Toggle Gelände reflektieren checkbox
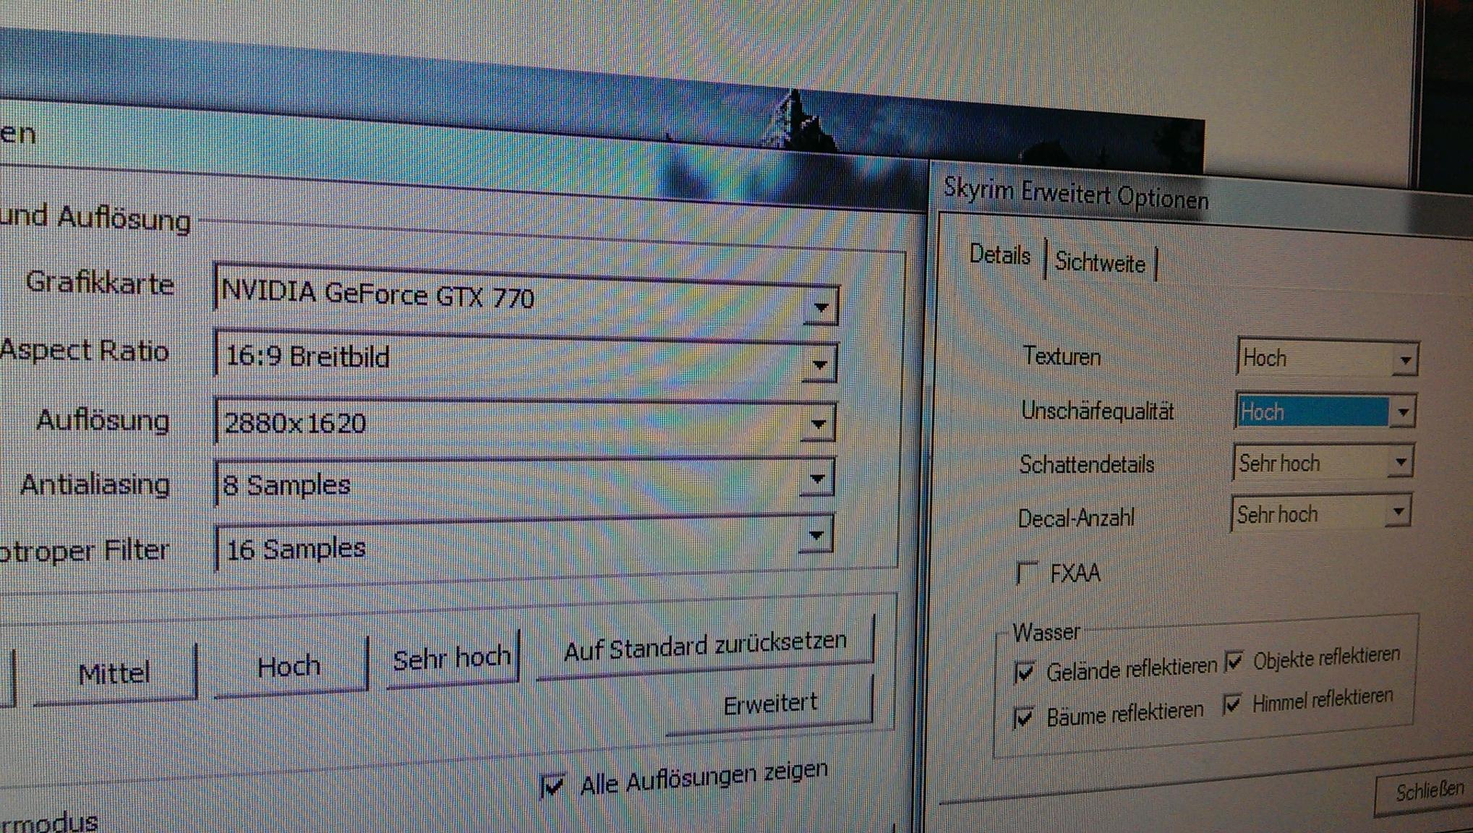1473x833 pixels. pyautogui.click(x=1024, y=672)
